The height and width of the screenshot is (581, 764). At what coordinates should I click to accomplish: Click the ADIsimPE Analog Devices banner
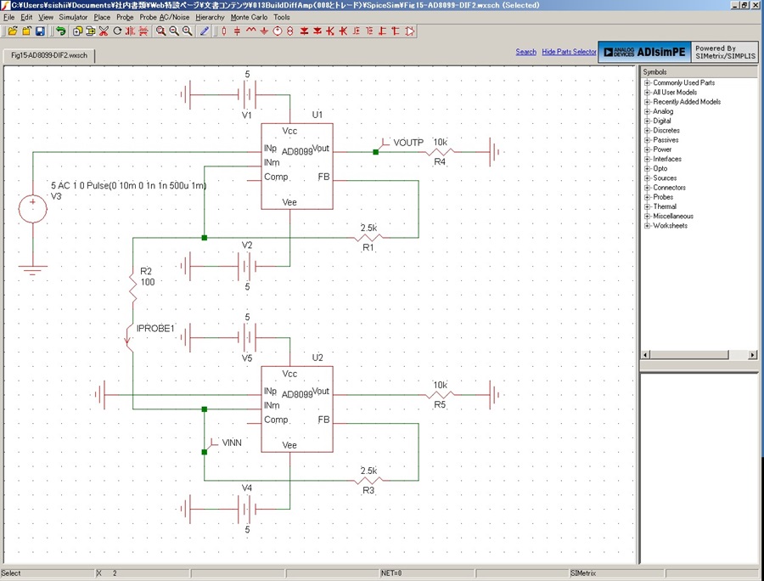click(644, 52)
